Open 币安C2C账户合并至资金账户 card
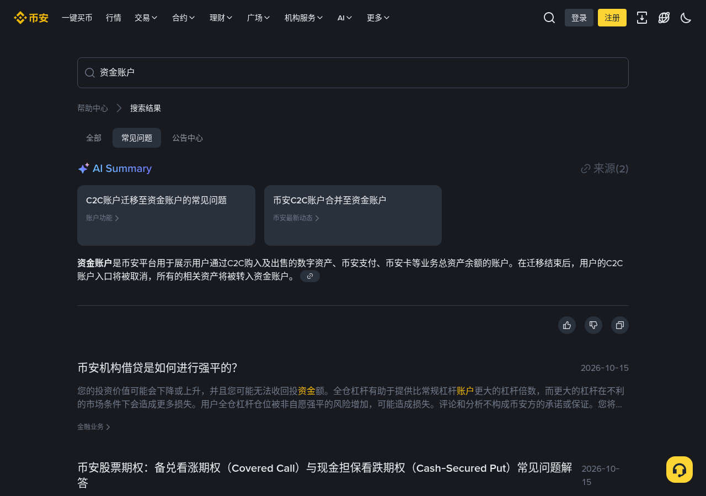This screenshot has height=496, width=706. click(353, 215)
